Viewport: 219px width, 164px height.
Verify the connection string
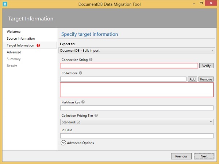pyautogui.click(x=206, y=66)
